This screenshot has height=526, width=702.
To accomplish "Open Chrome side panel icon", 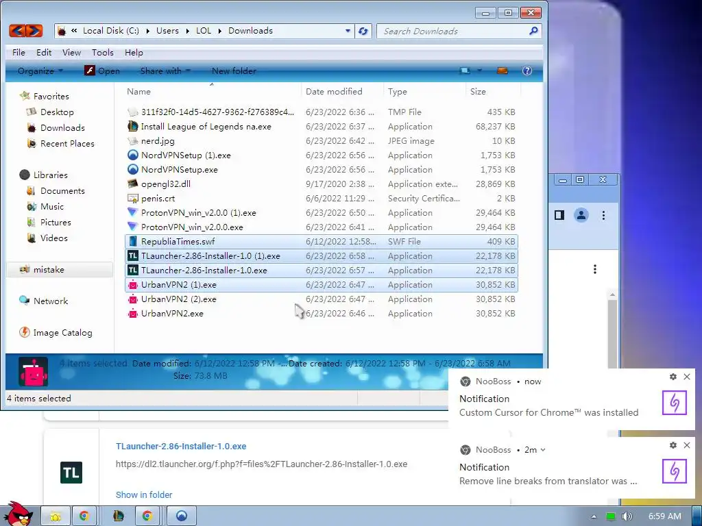I will click(x=559, y=215).
